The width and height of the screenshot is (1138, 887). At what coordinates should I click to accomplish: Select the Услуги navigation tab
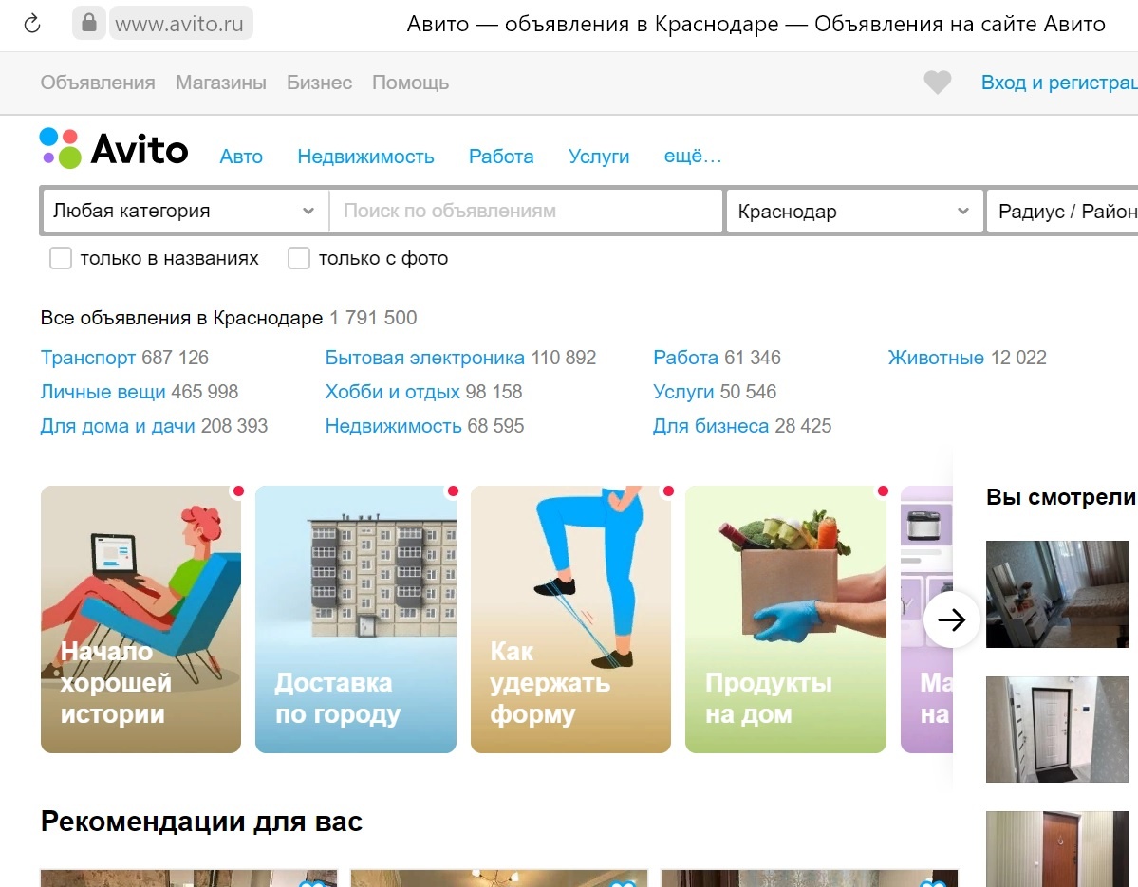coord(599,157)
